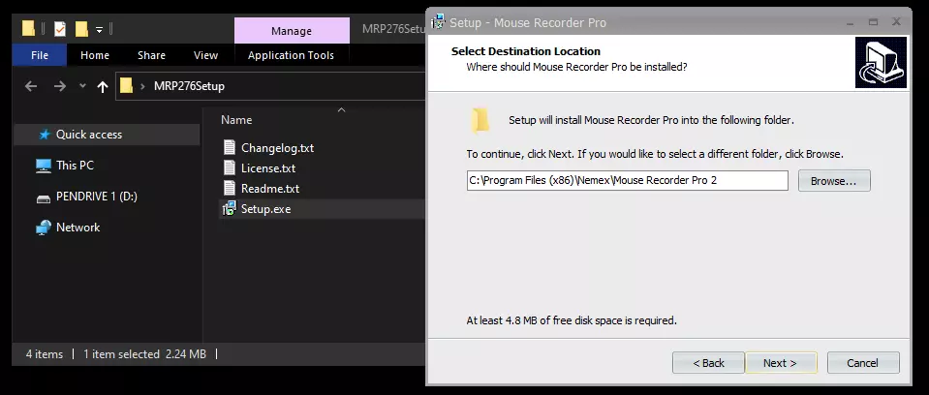Click the Quick access star icon
This screenshot has width=929, height=395.
pos(45,135)
